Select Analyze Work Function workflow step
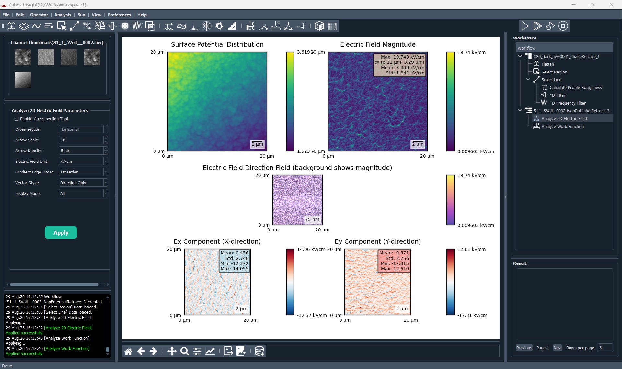622x369 pixels. click(x=562, y=126)
